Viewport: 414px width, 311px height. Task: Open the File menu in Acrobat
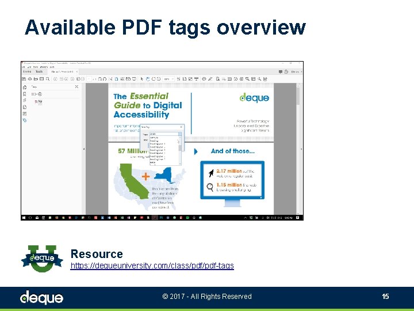pos(24,67)
